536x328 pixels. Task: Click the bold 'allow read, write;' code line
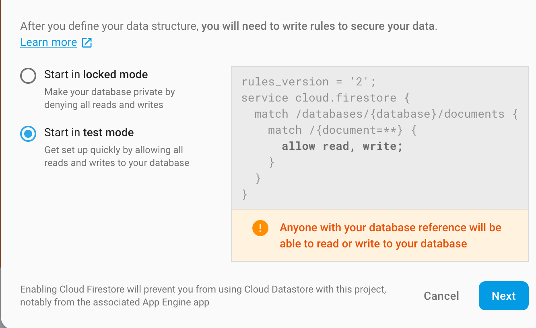pyautogui.click(x=342, y=146)
